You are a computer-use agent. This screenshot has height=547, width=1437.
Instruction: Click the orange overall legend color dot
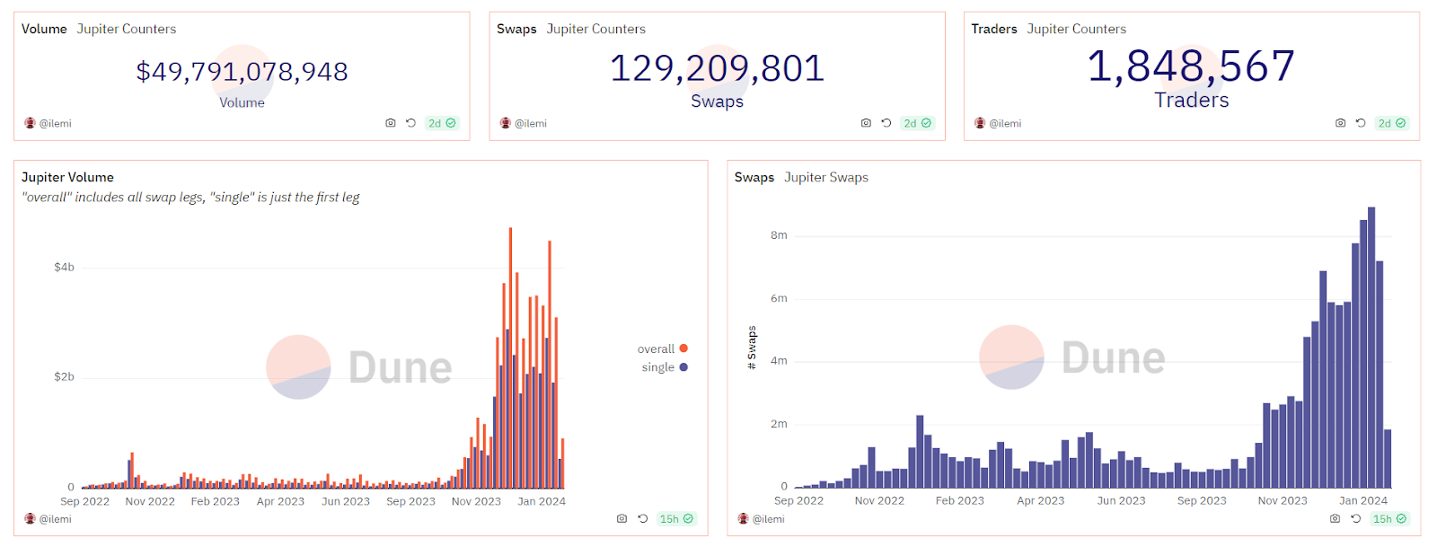coord(683,348)
